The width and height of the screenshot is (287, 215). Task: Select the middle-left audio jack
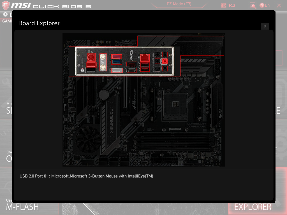(x=158, y=61)
